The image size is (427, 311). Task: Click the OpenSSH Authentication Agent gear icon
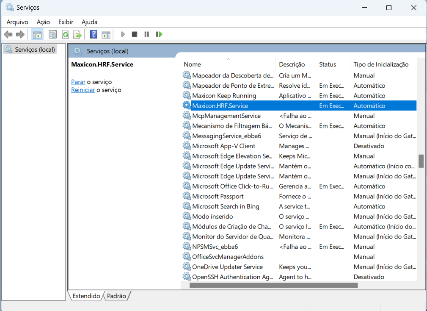(x=187, y=277)
